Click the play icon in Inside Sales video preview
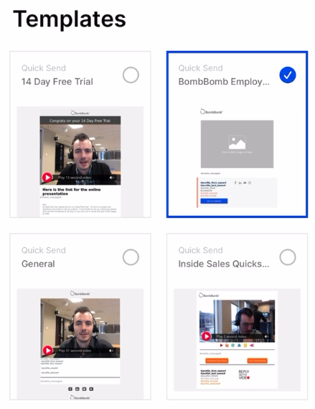The height and width of the screenshot is (409, 315). 207,336
